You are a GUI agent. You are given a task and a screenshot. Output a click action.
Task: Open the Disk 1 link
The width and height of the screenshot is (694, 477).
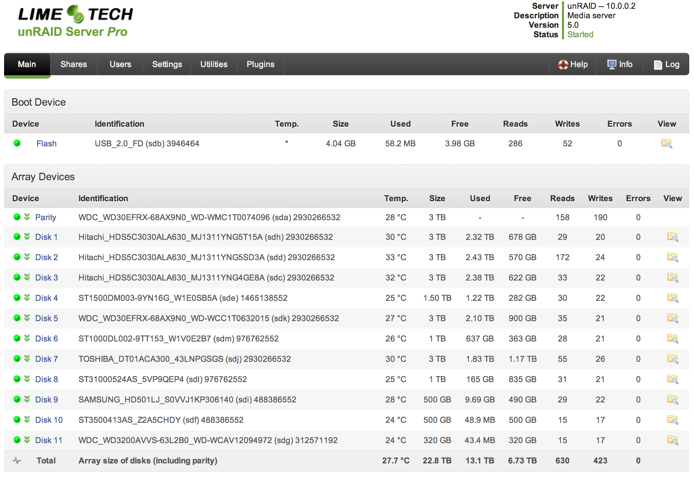click(x=46, y=237)
